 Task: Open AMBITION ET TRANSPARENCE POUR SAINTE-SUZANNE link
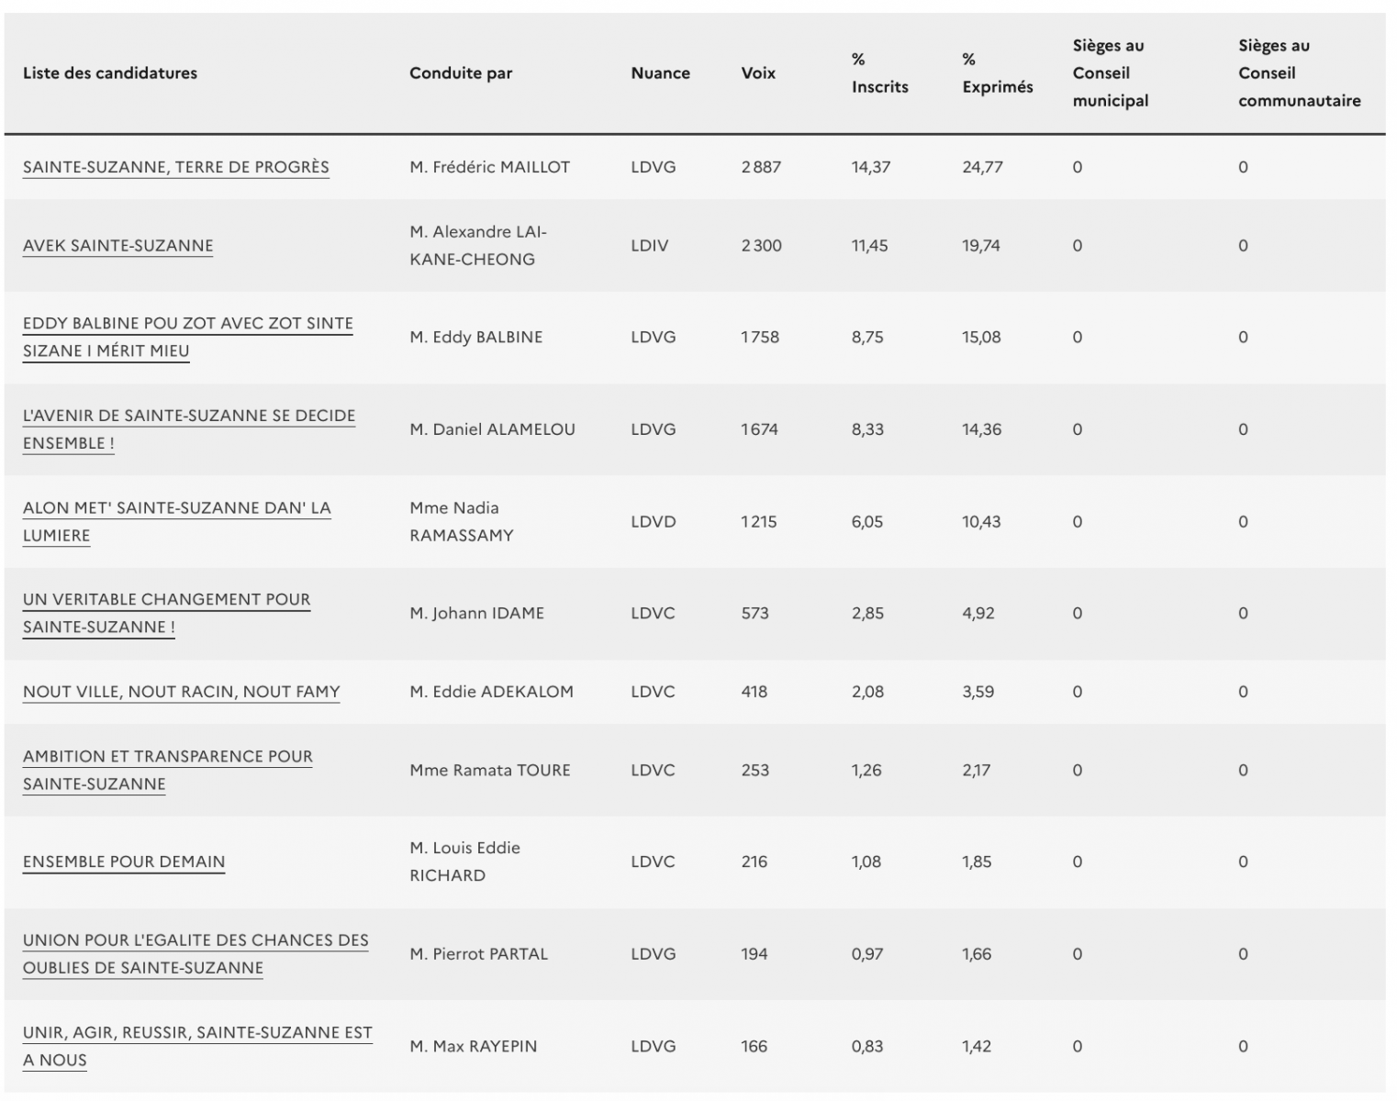(x=167, y=757)
